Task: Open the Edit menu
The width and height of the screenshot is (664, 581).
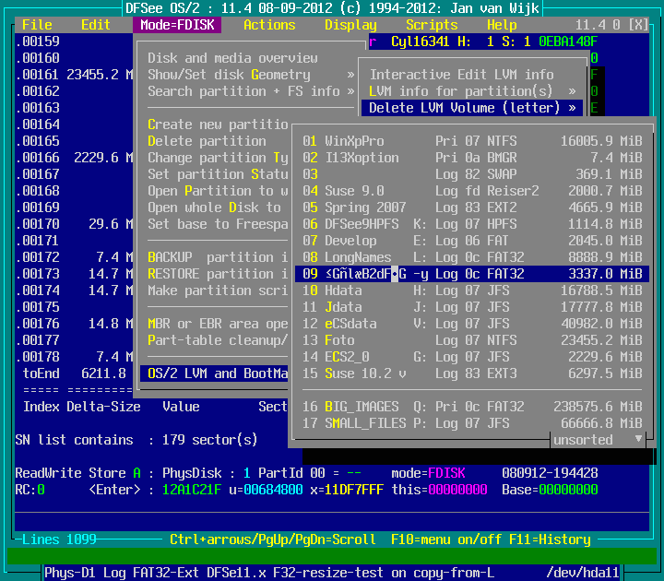Action: click(96, 25)
